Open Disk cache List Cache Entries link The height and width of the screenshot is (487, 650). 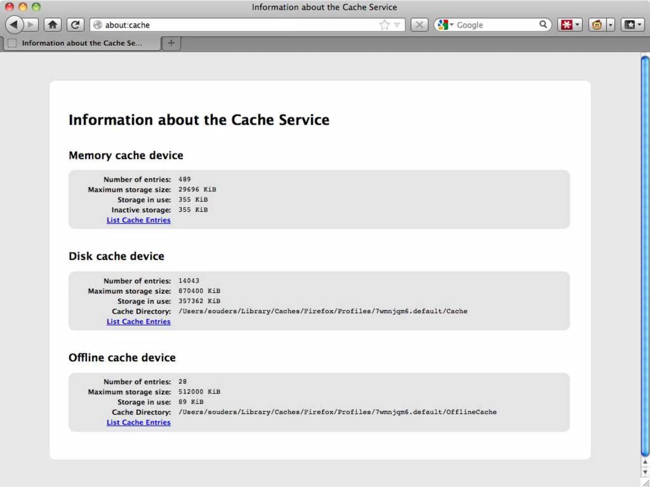click(x=138, y=321)
